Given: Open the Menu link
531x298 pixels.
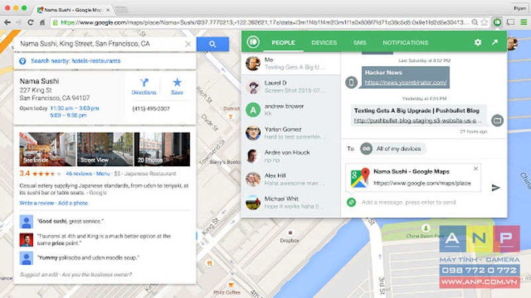Looking at the screenshot, I should 103,174.
